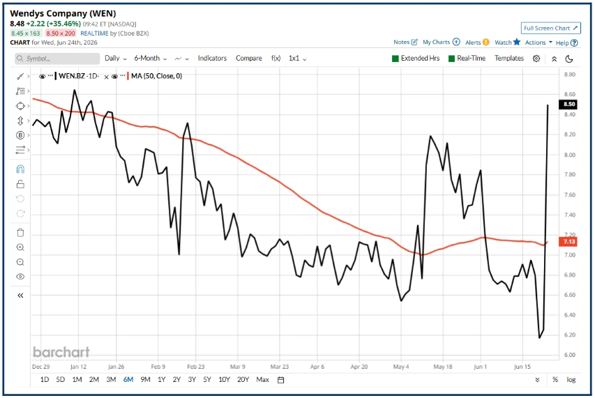Select the 1M range tab

(77, 380)
